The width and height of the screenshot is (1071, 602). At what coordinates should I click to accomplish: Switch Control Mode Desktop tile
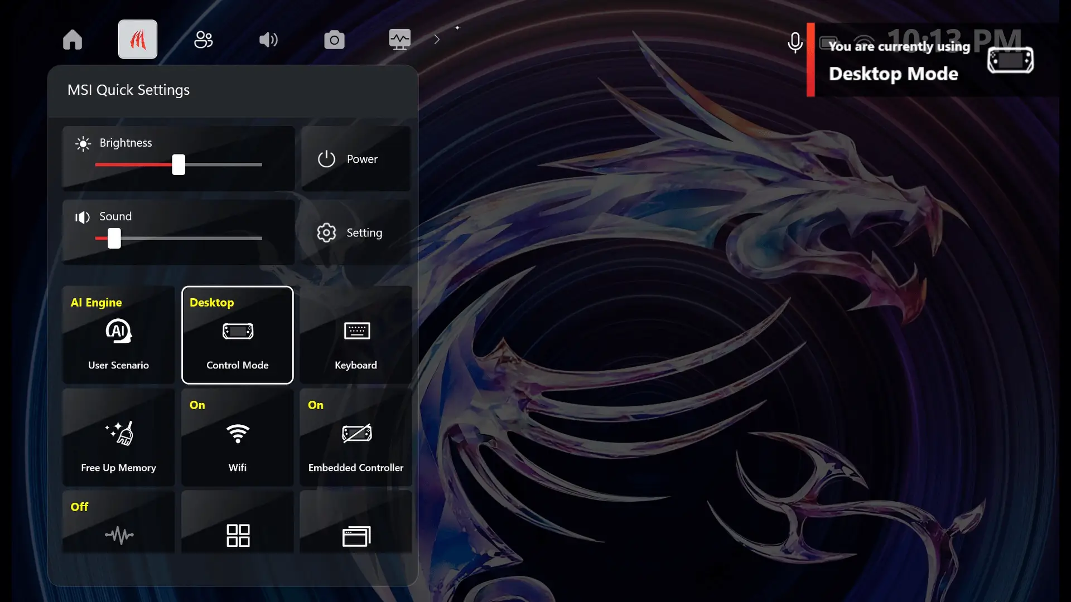(238, 334)
